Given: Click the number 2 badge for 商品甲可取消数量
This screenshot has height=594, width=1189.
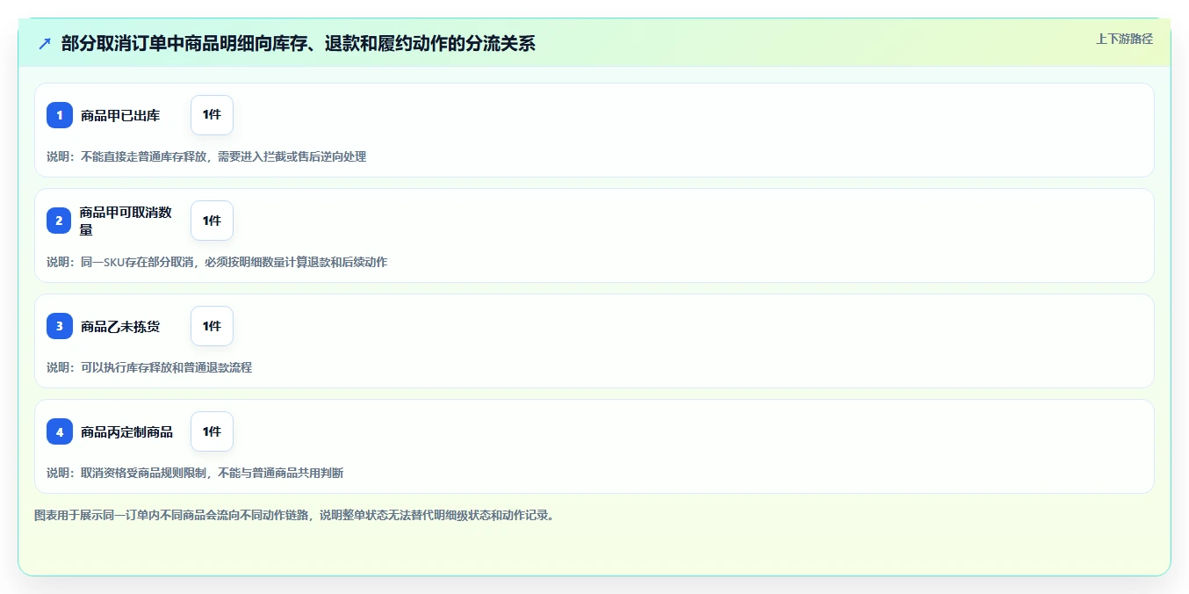Looking at the screenshot, I should 60,221.
